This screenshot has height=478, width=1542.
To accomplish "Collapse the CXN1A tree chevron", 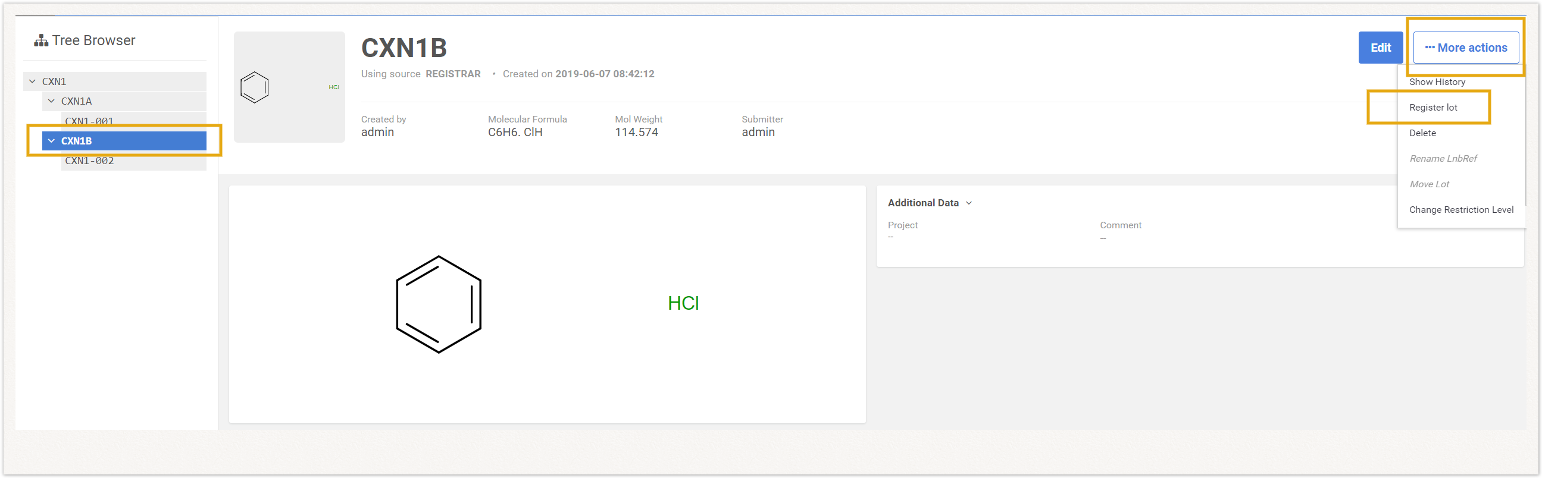I will [52, 101].
